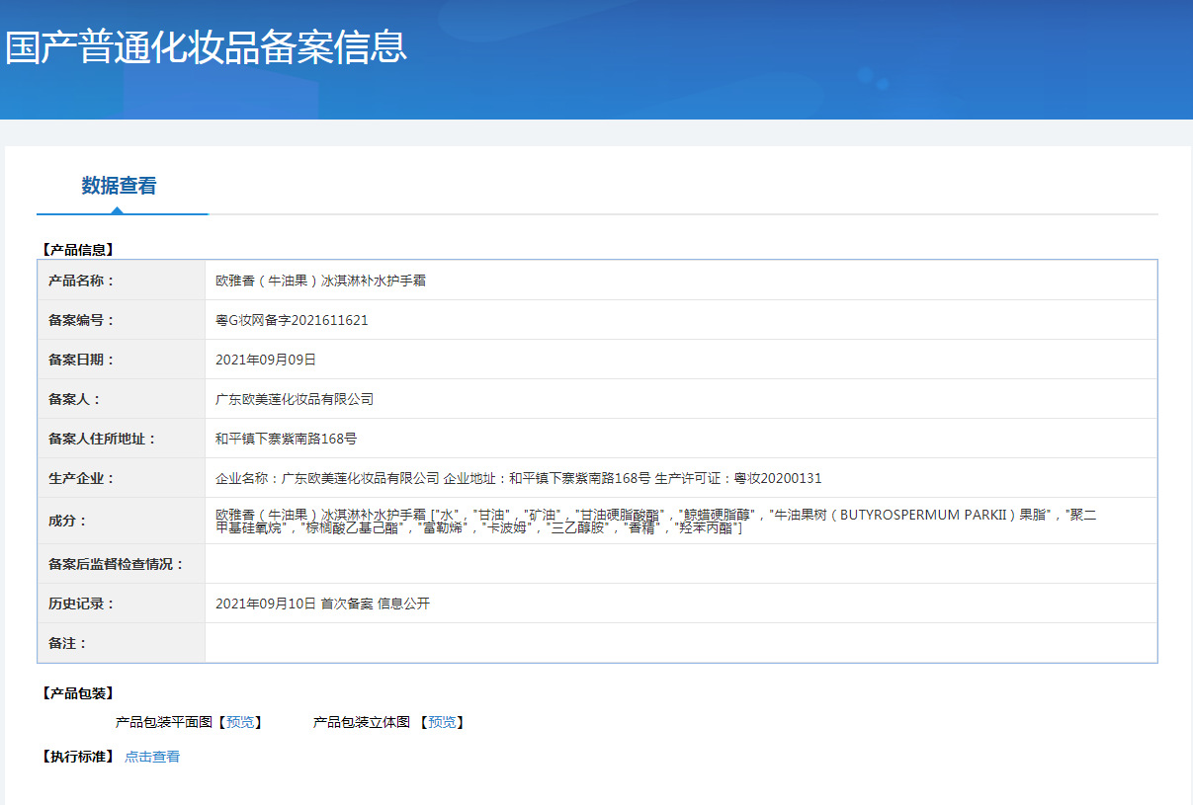Image resolution: width=1193 pixels, height=805 pixels.
Task: Preview the 产品包装立体图 image
Action: (x=441, y=722)
